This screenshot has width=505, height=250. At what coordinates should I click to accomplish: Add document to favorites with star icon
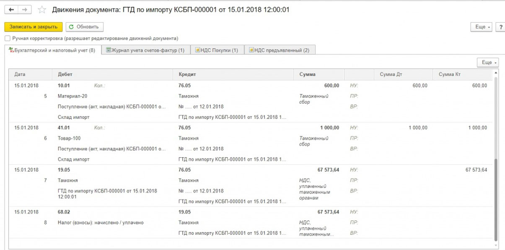[x=42, y=10]
